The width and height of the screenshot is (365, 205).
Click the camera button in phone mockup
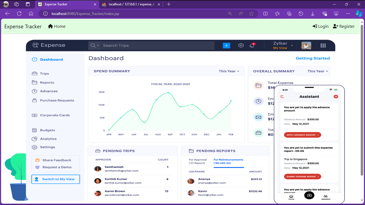coord(309,195)
